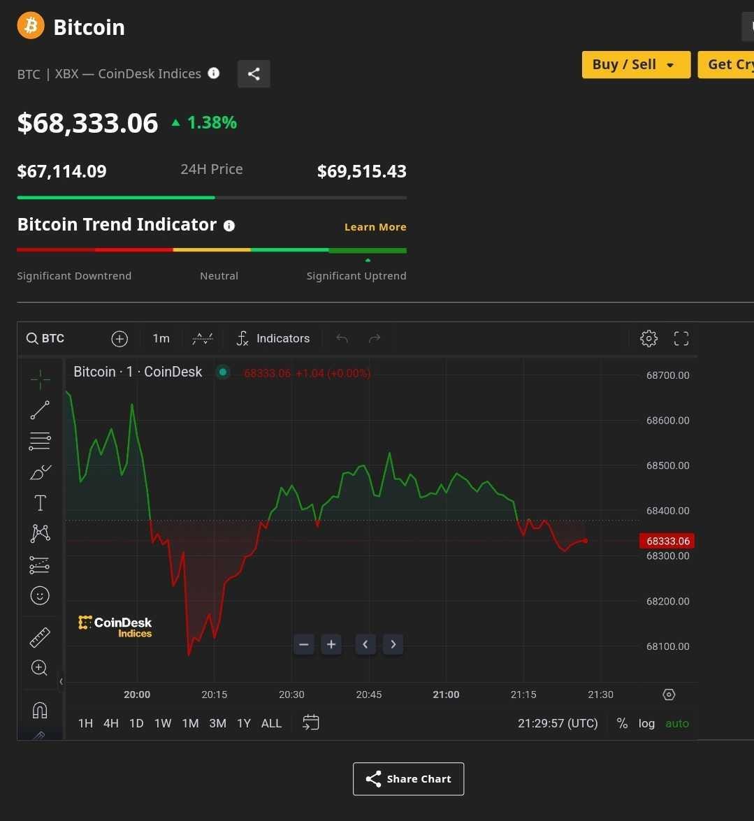Open the Indicators menu
The height and width of the screenshot is (821, 754).
[x=273, y=339]
